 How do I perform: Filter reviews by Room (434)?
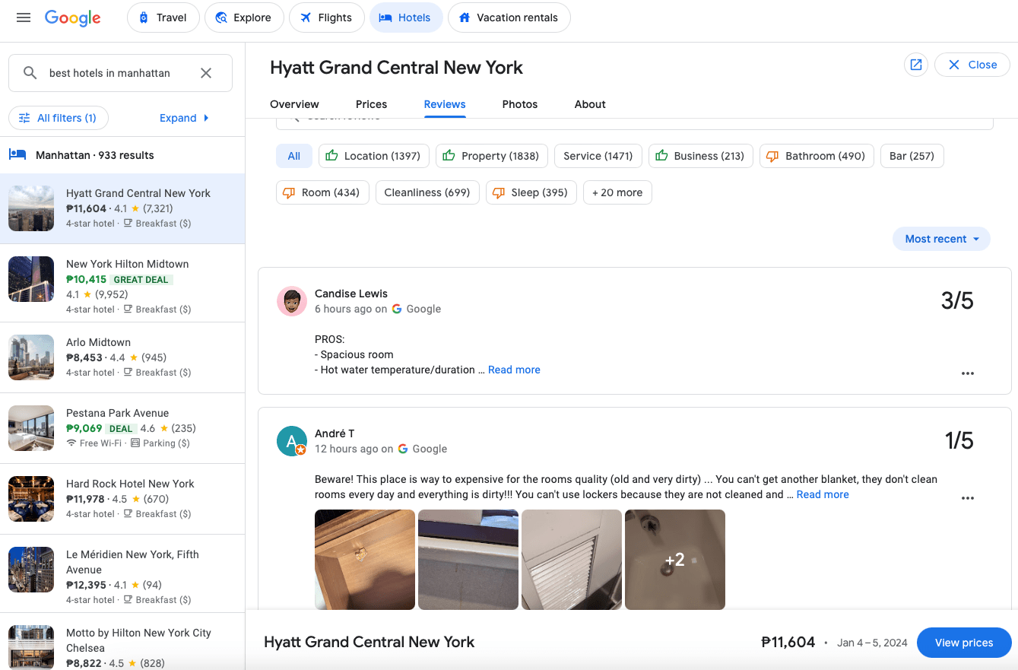click(x=322, y=192)
